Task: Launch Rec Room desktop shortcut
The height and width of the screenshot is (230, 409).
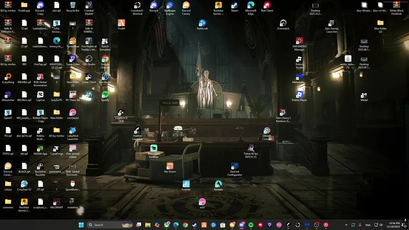Action: coord(170,168)
